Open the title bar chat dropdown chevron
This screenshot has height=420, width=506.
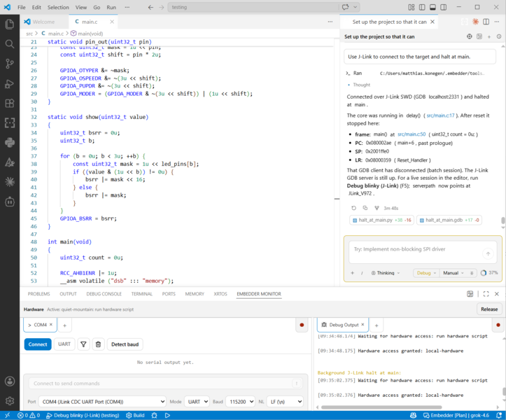tap(356, 7)
